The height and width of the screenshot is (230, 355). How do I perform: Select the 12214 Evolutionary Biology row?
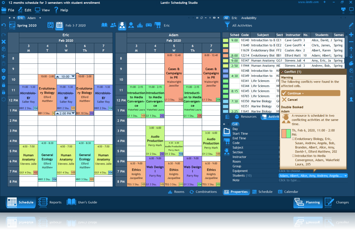click(x=283, y=56)
